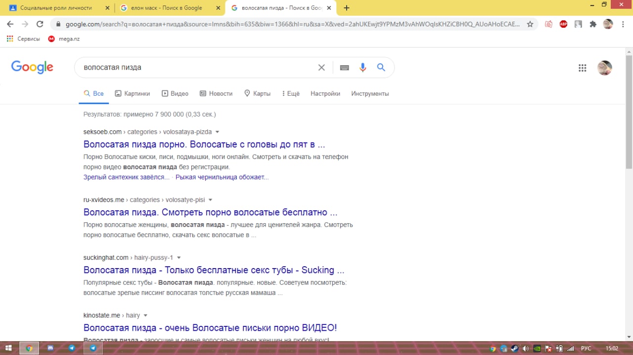633x355 pixels.
Task: Open the mega.nz bookmark
Action: coord(64,39)
